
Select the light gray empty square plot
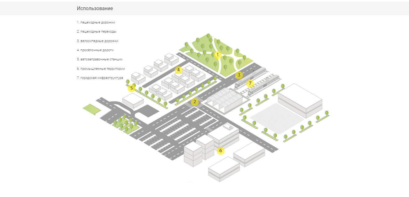pyautogui.click(x=273, y=118)
